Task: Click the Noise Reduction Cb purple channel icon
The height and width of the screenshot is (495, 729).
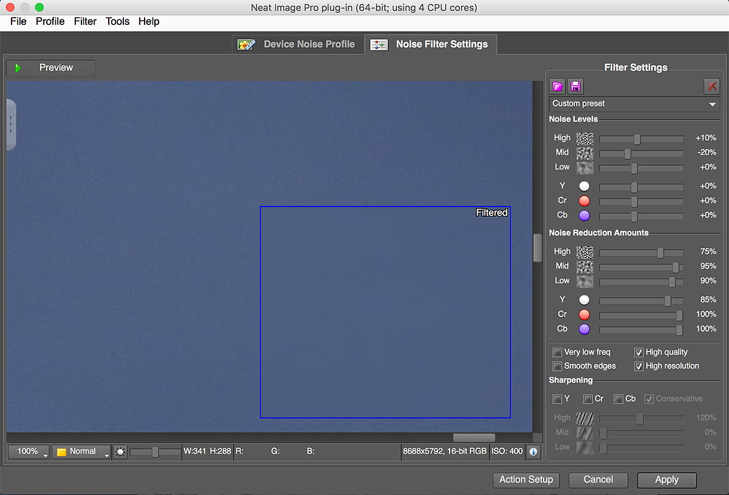Action: tap(584, 329)
